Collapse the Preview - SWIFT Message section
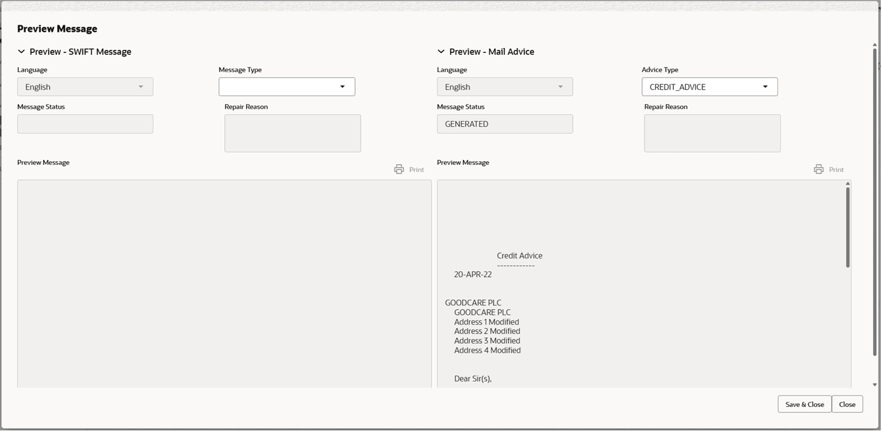The width and height of the screenshot is (882, 431). [22, 52]
